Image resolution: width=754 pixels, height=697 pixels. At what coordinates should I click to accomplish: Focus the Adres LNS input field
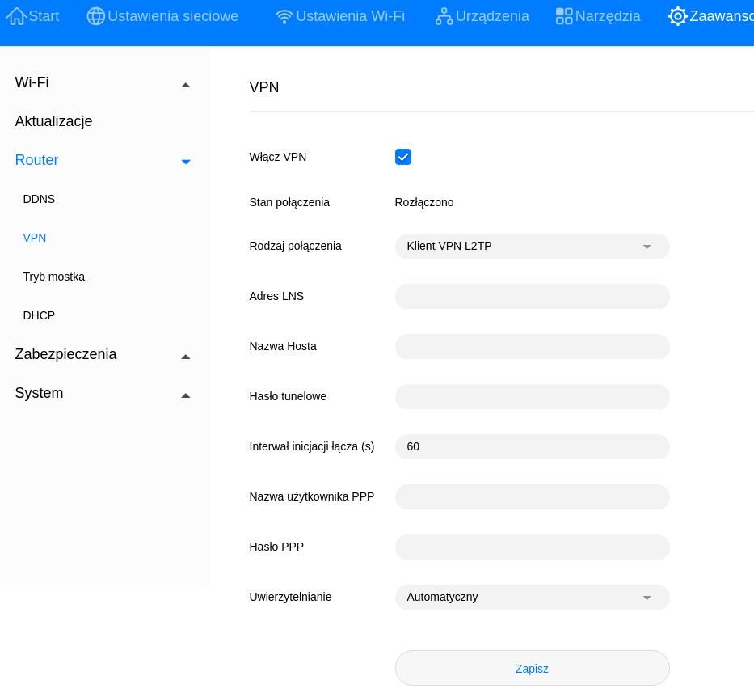[533, 296]
